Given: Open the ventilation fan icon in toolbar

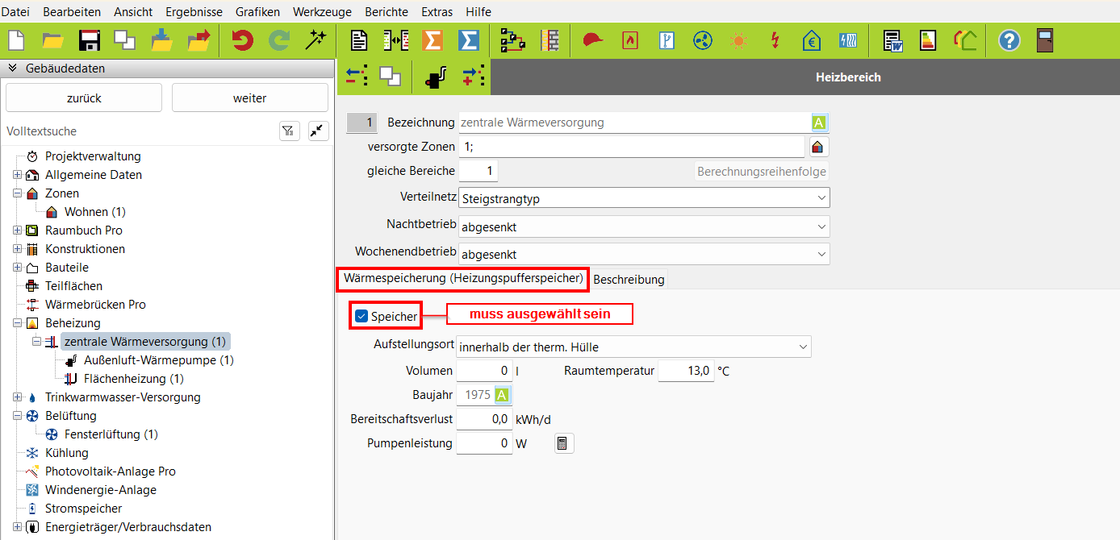Looking at the screenshot, I should 701,40.
